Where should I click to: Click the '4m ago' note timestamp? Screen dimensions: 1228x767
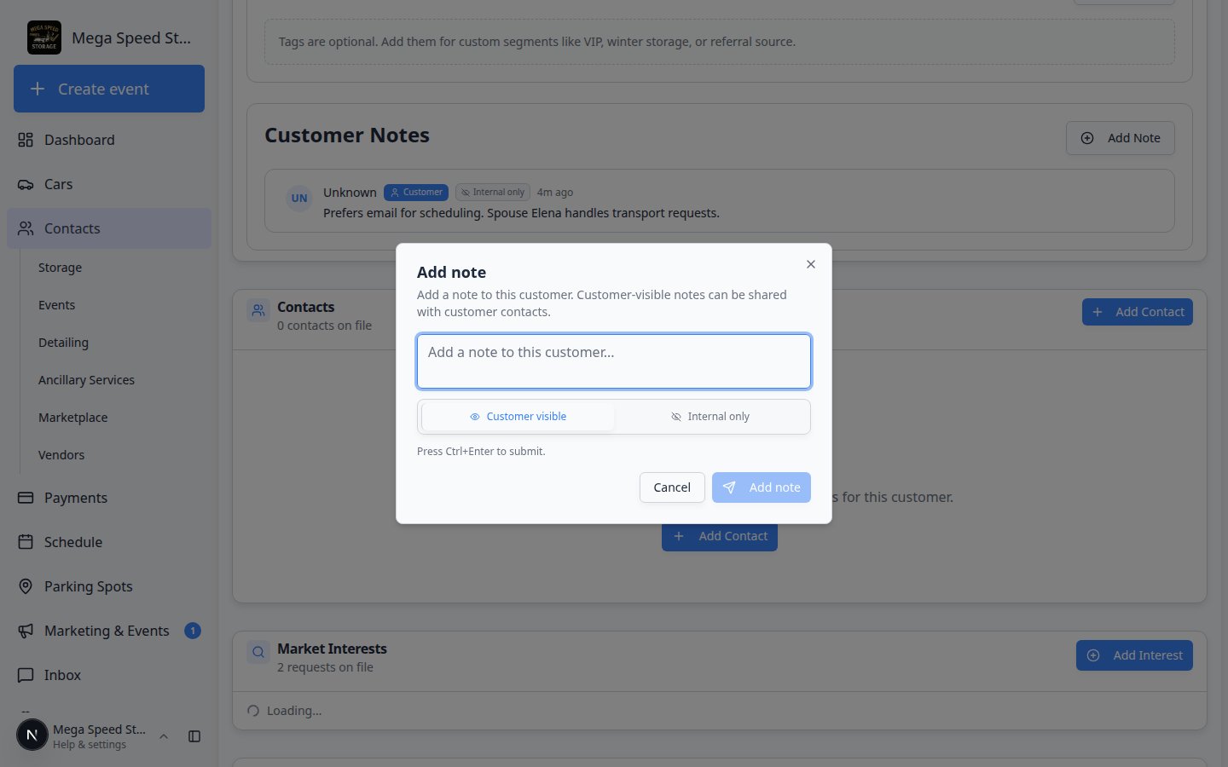tap(555, 193)
